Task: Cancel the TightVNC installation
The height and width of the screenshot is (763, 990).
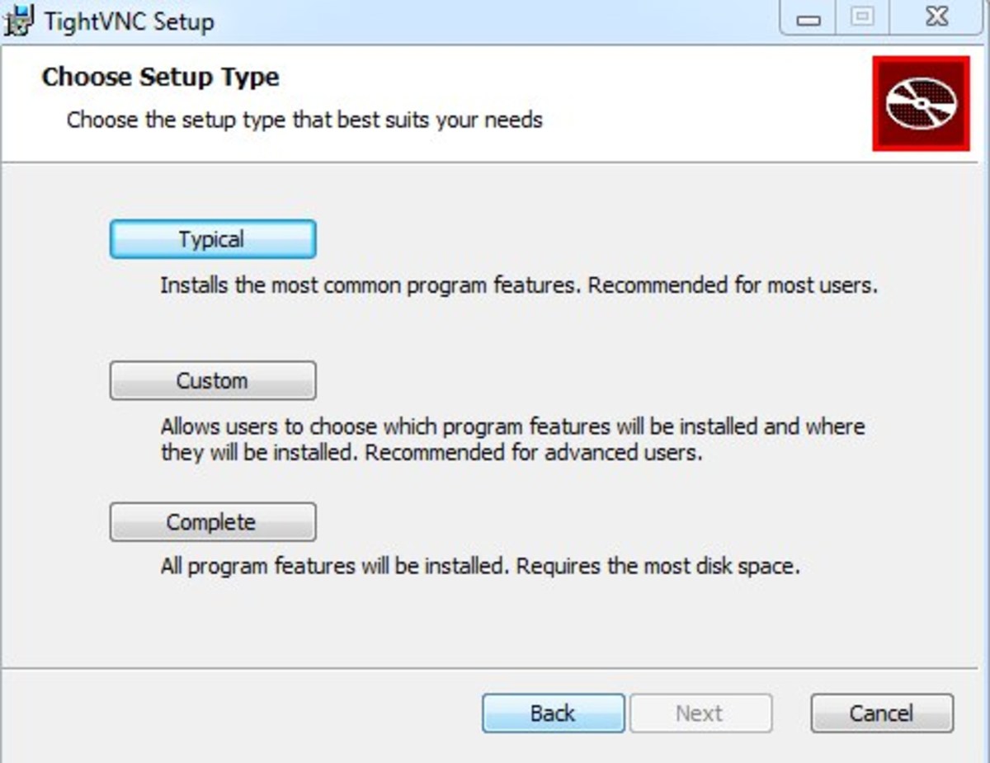Action: click(x=881, y=713)
